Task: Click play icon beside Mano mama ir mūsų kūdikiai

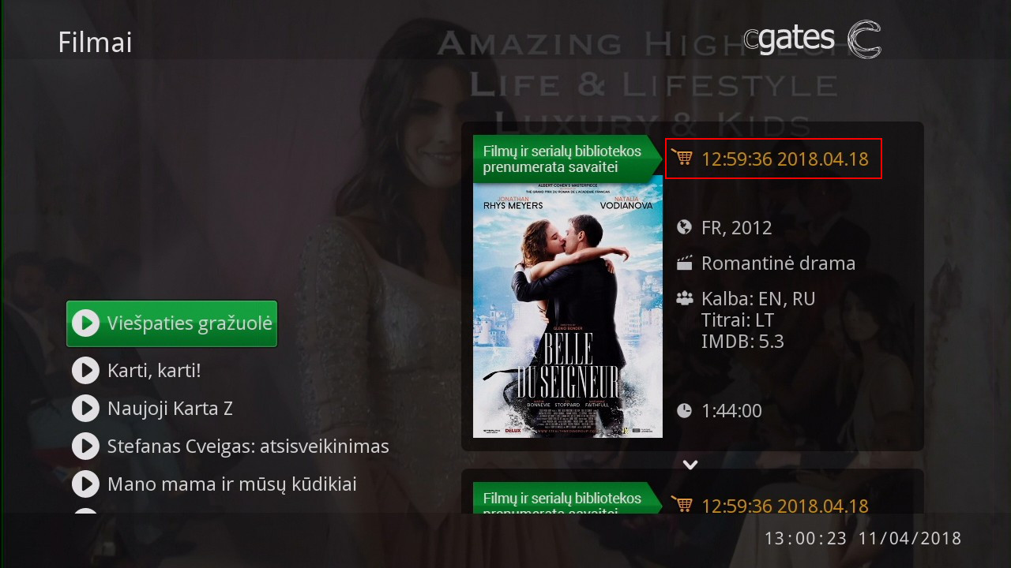Action: tap(85, 484)
